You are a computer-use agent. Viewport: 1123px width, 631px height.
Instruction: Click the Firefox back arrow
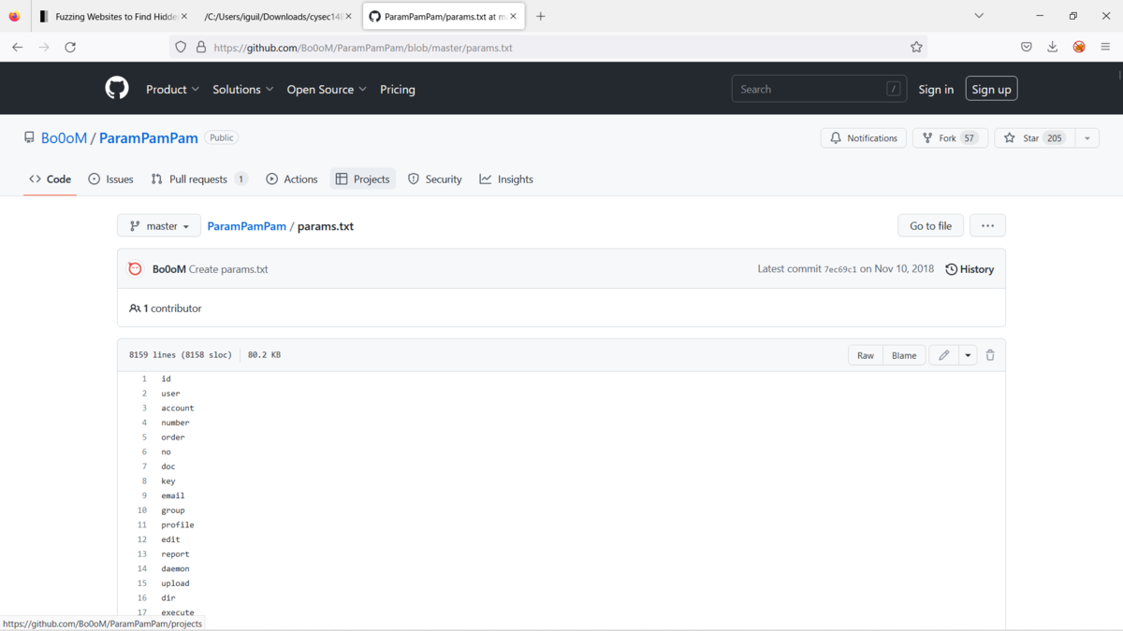(x=17, y=47)
